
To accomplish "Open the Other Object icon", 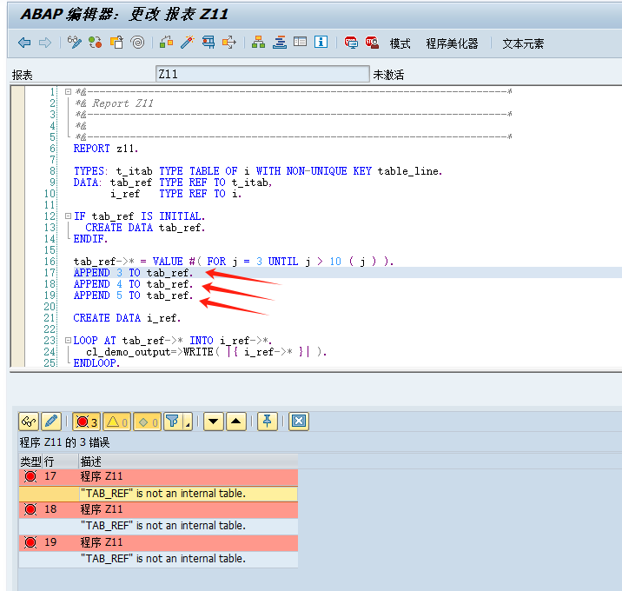I will point(116,42).
